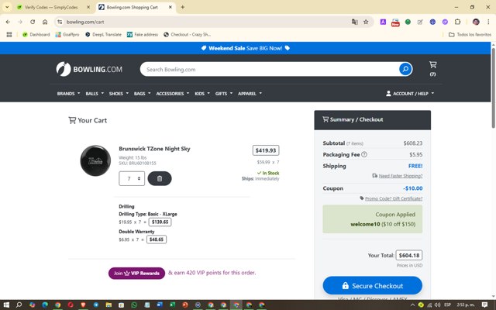Click the Secure Checkout button
Image resolution: width=496 pixels, height=310 pixels.
click(x=372, y=286)
